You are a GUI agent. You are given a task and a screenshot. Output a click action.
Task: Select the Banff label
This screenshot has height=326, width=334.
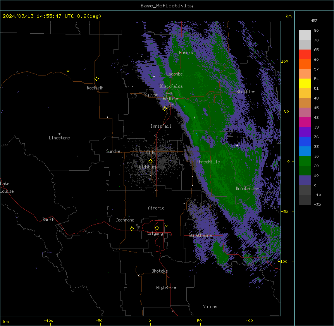point(48,220)
